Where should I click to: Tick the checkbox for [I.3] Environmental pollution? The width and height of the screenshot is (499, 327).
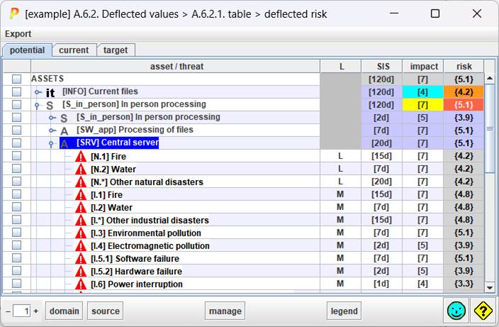click(16, 232)
